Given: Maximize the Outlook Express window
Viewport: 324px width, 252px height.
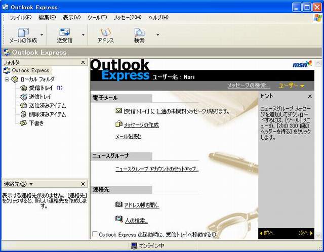Looking at the screenshot, I should 307,8.
